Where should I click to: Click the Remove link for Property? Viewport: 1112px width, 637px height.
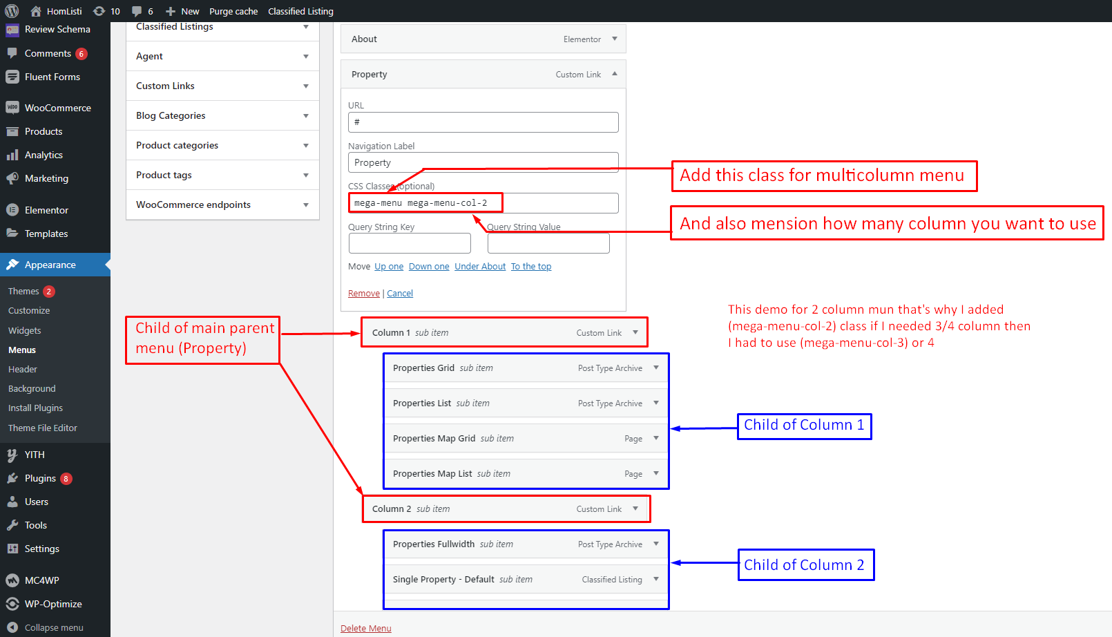(x=364, y=294)
